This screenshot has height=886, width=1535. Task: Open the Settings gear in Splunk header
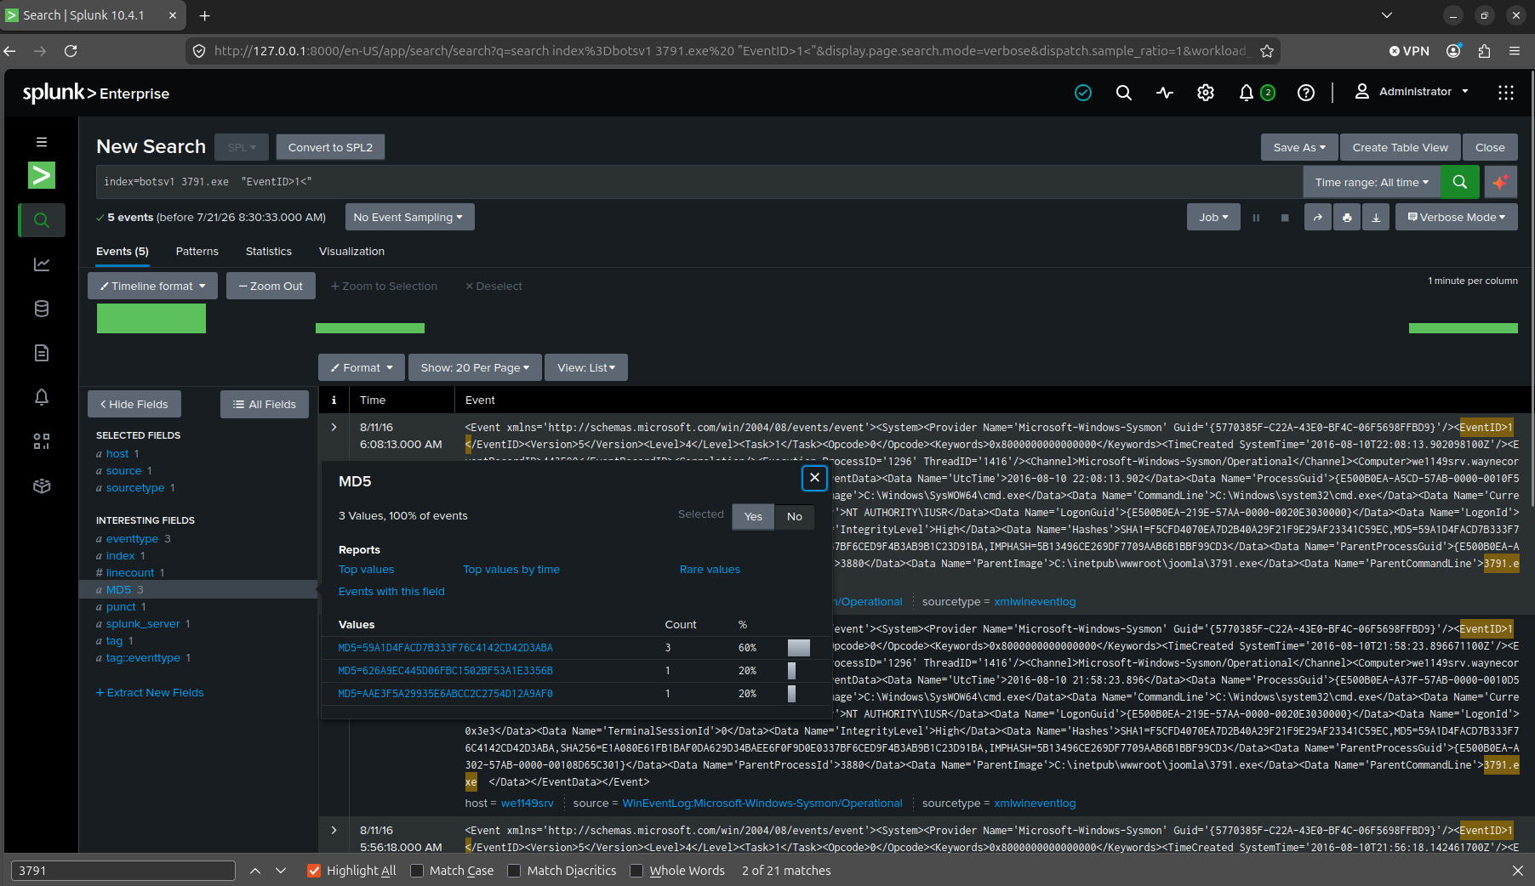1206,93
